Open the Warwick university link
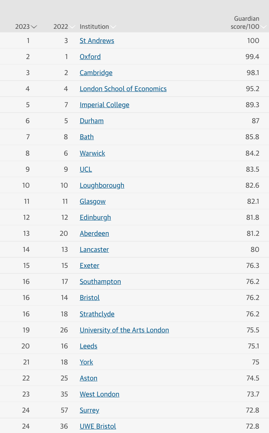The width and height of the screenshot is (269, 433). pos(92,153)
